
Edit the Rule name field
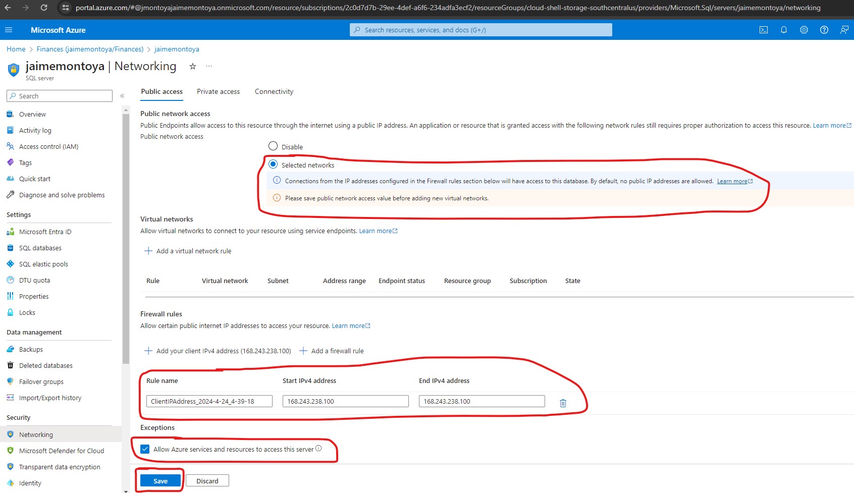pyautogui.click(x=209, y=401)
